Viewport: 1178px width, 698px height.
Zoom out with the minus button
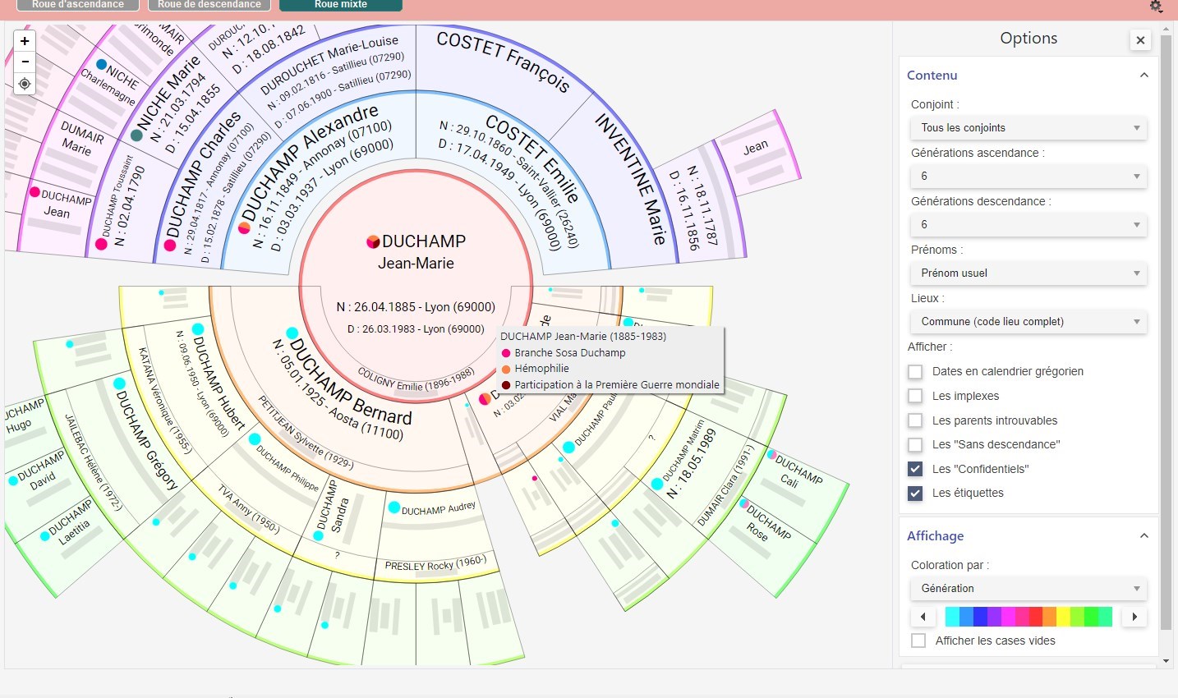[x=25, y=62]
